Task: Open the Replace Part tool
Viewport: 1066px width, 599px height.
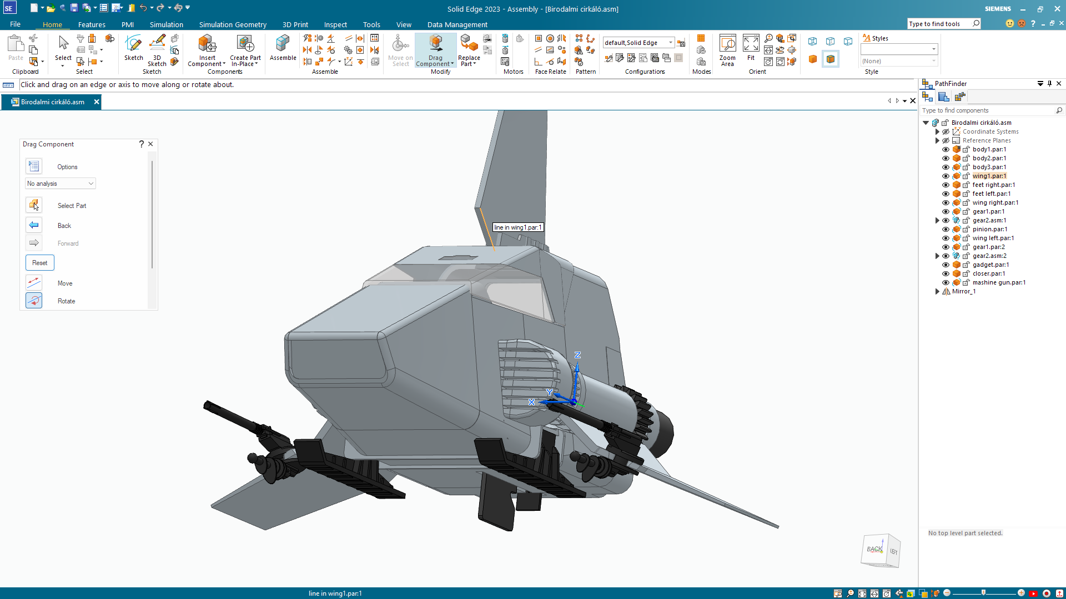Action: click(469, 50)
